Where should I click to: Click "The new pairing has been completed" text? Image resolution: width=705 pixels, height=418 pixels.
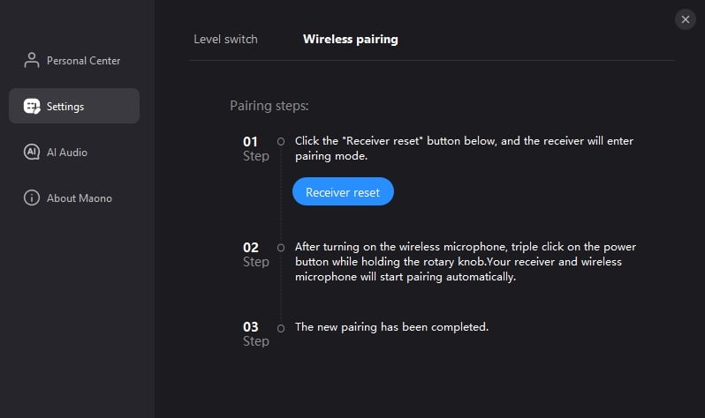click(391, 327)
